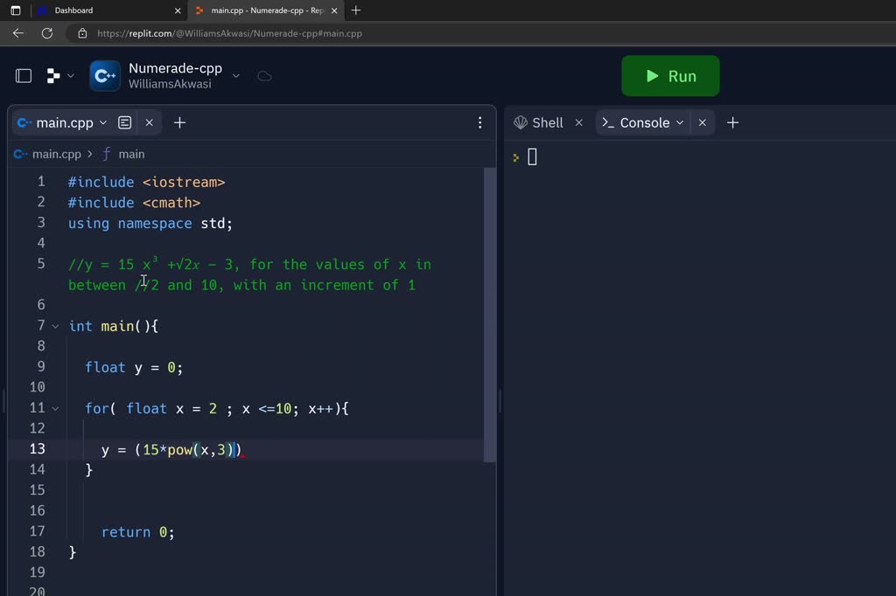Viewport: 896px width, 596px height.
Task: Collapse the int main function fold arrow
Action: tap(55, 326)
